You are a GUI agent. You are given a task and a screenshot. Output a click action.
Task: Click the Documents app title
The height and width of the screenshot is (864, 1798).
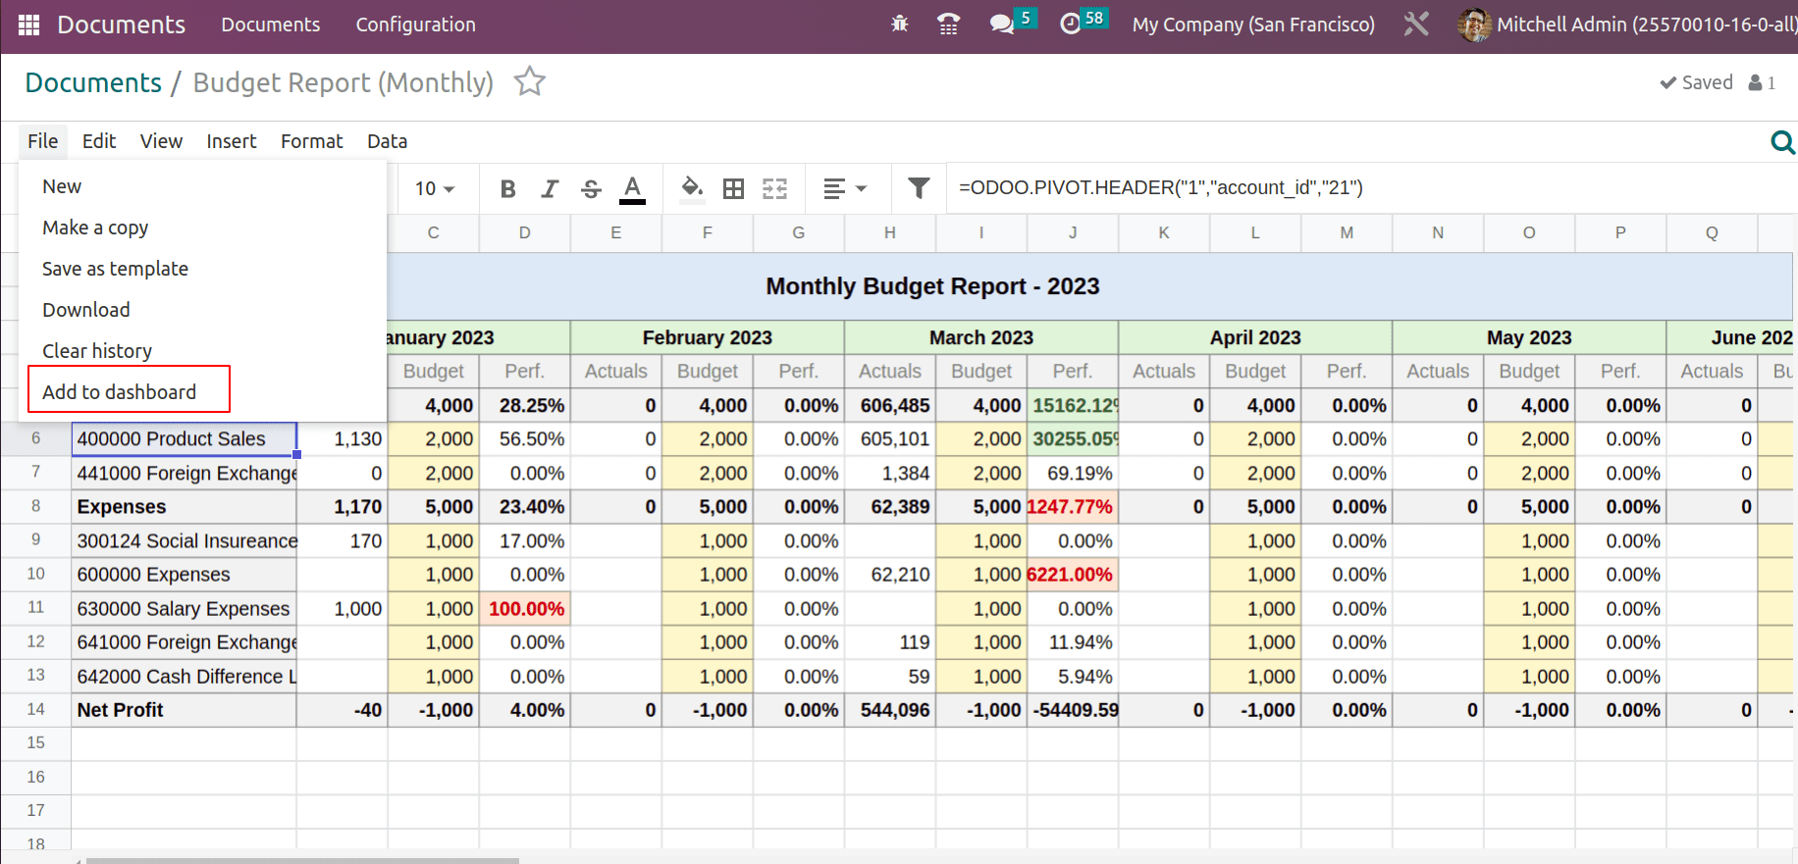(121, 25)
